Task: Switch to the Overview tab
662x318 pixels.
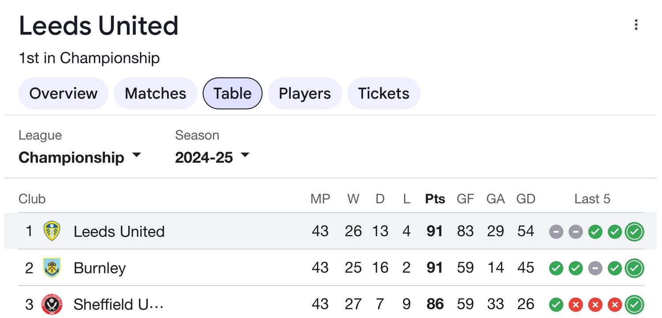Action: [x=63, y=93]
